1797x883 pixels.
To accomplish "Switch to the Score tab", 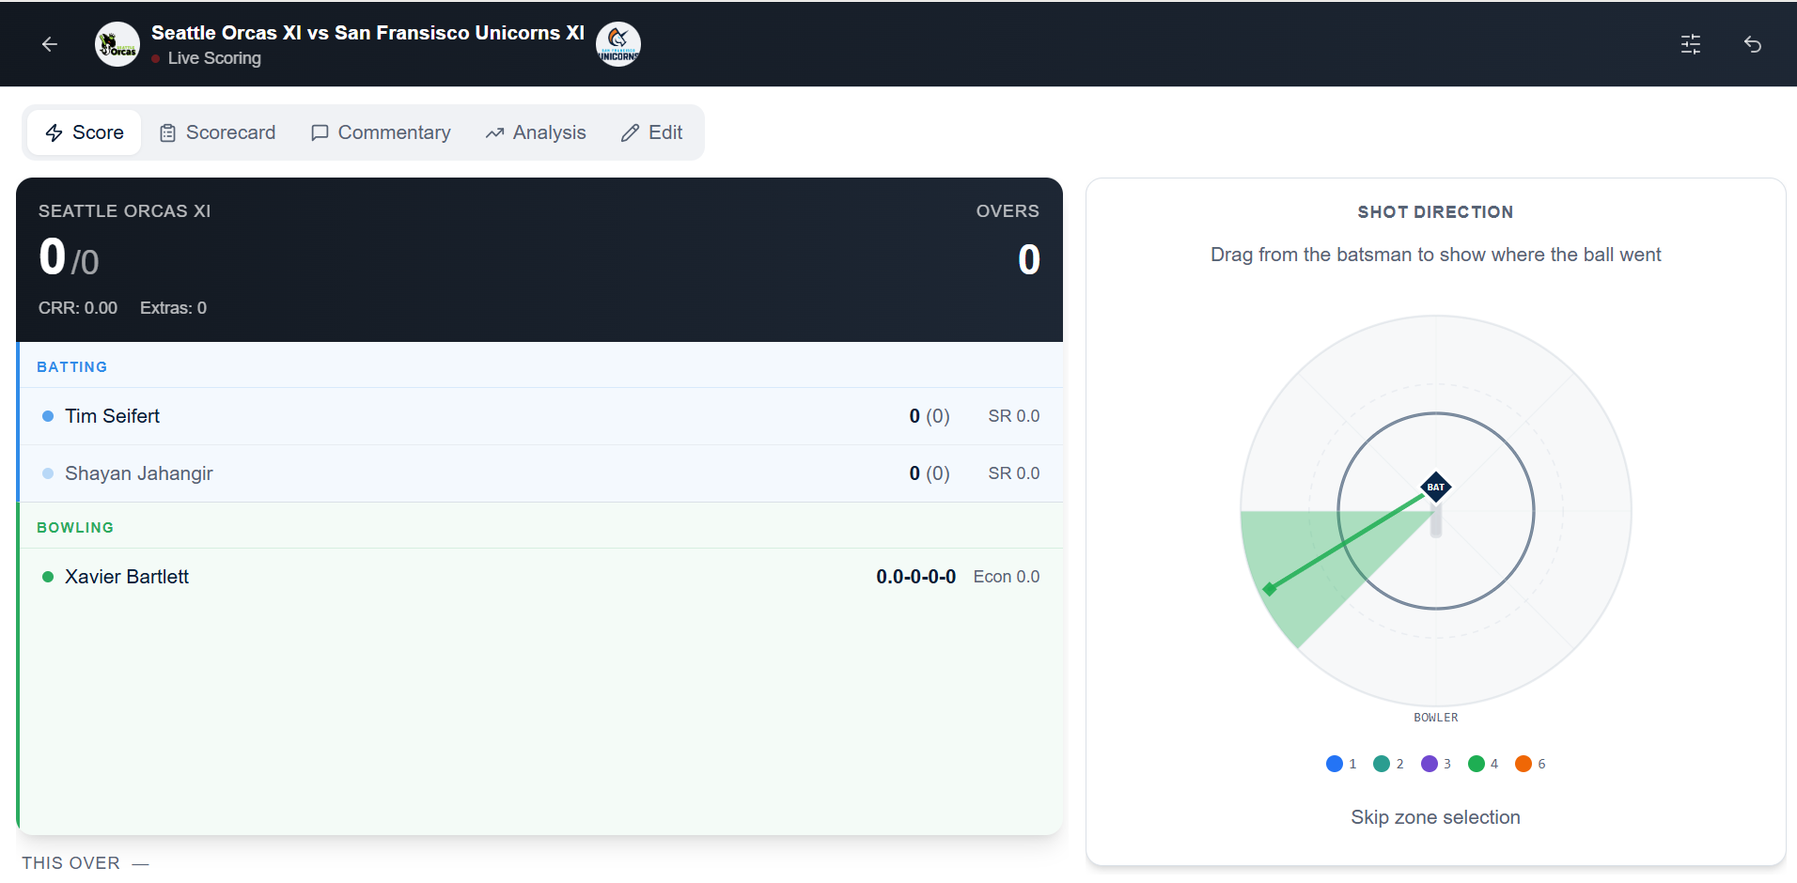I will 85,132.
